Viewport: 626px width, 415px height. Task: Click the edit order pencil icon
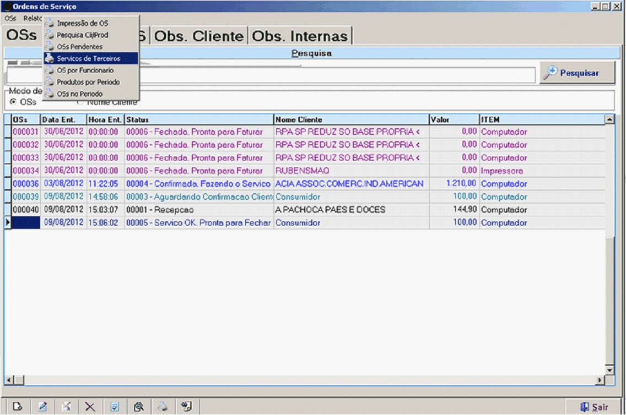42,407
